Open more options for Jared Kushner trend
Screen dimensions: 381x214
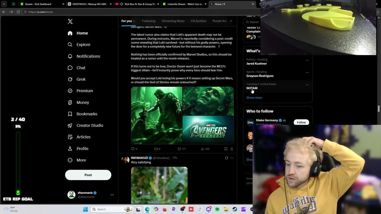point(307,60)
